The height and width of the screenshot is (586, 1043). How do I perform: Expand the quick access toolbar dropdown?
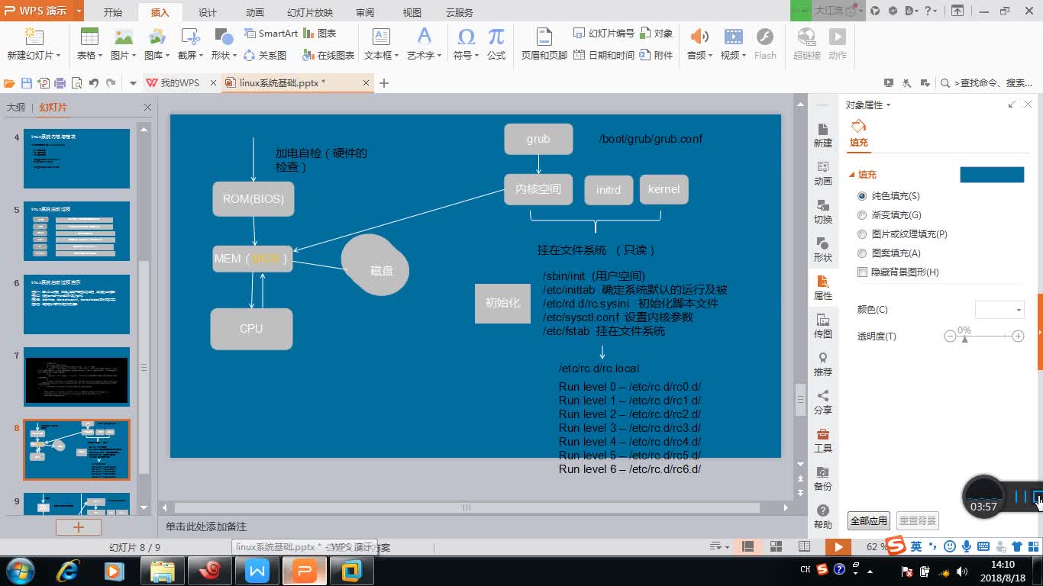[133, 83]
